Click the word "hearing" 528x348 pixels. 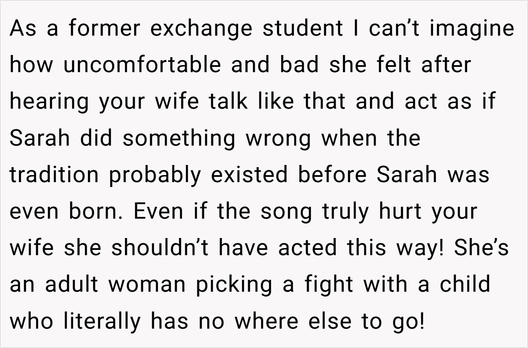coord(48,102)
